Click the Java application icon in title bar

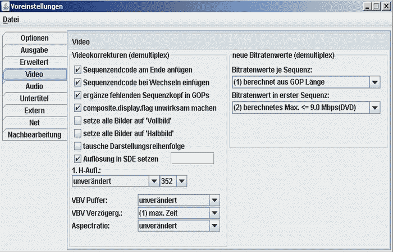click(x=5, y=6)
